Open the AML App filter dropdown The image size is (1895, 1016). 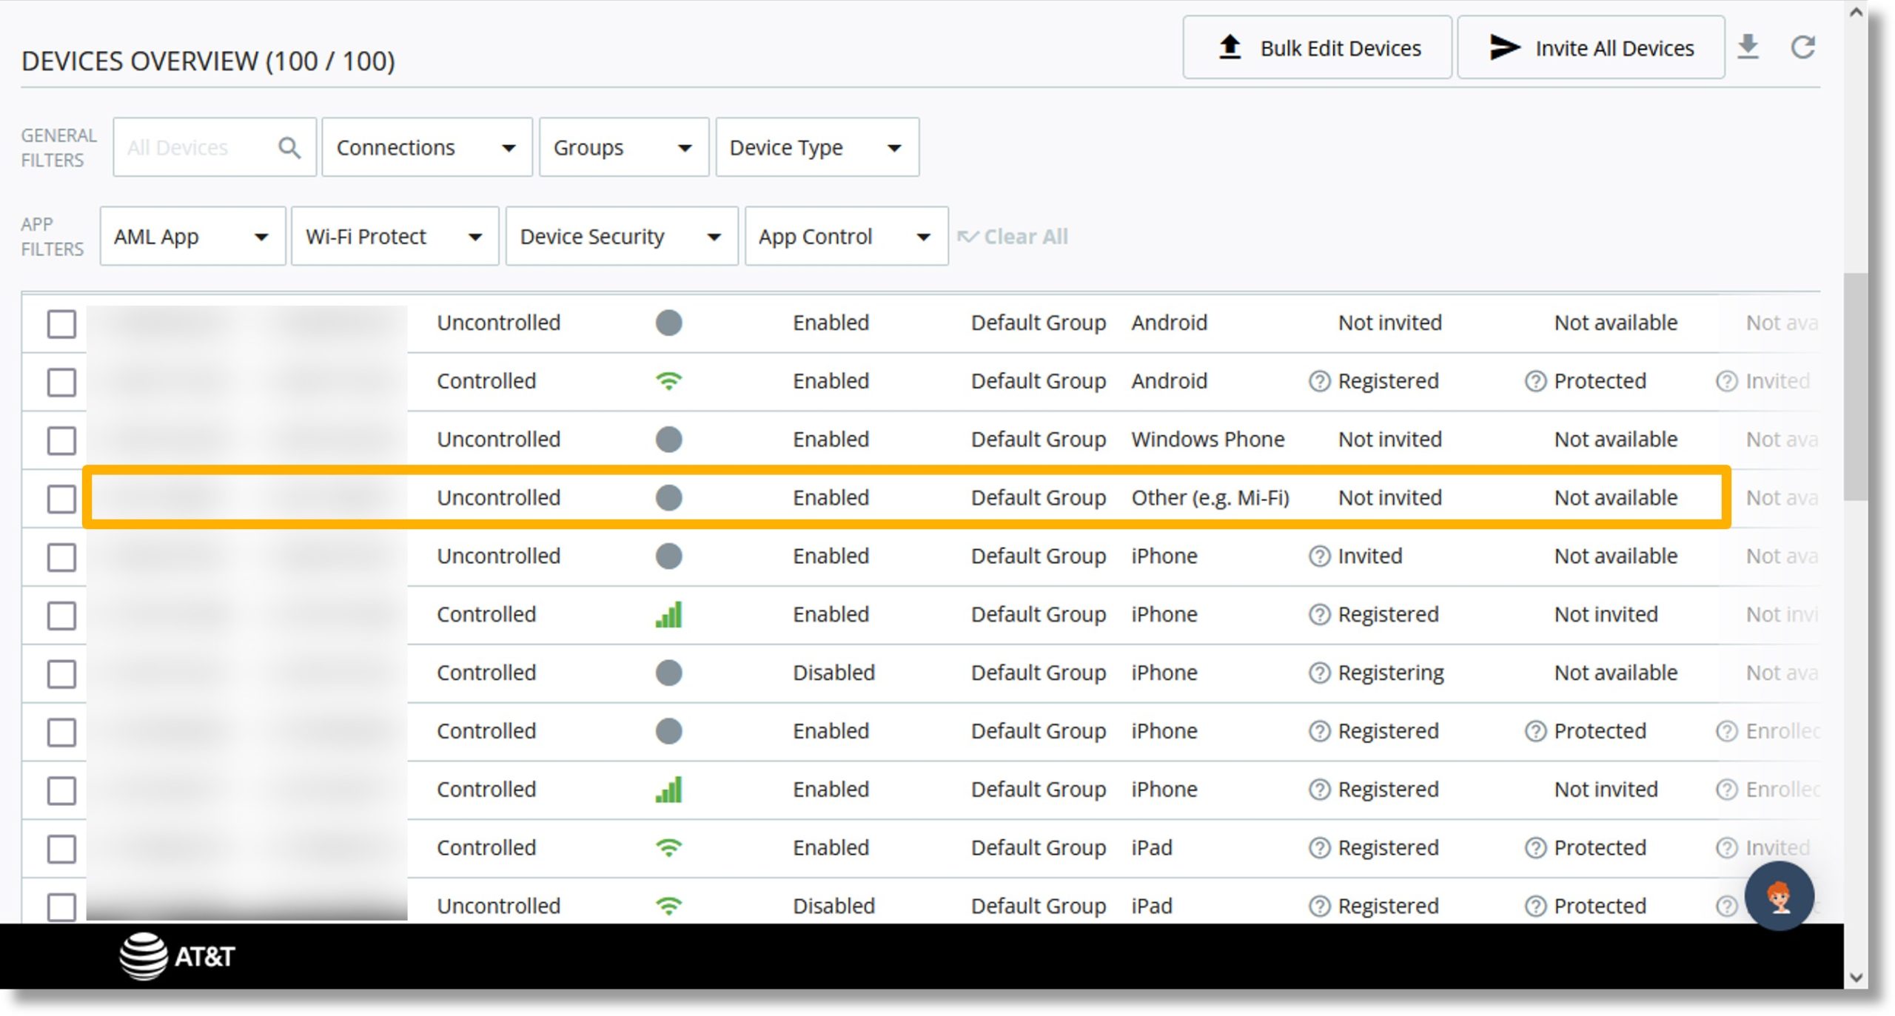pyautogui.click(x=192, y=236)
